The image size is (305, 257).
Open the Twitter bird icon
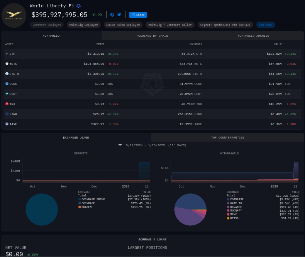[x=119, y=15]
